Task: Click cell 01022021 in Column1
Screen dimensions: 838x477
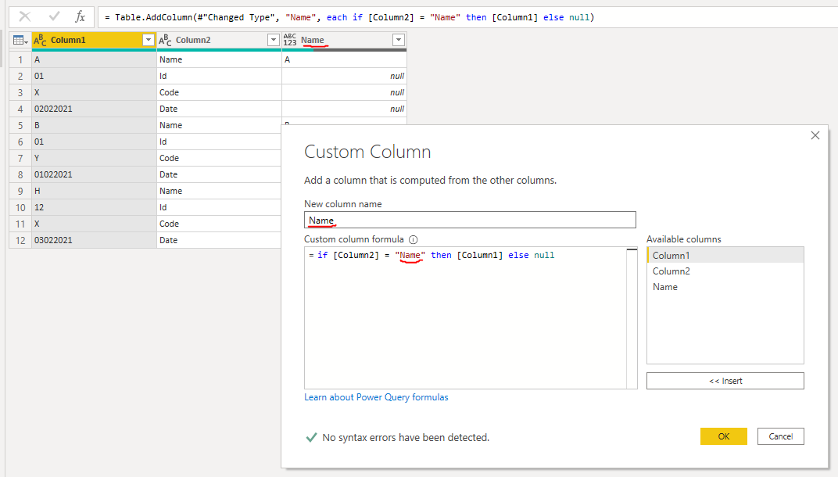Action: point(94,174)
